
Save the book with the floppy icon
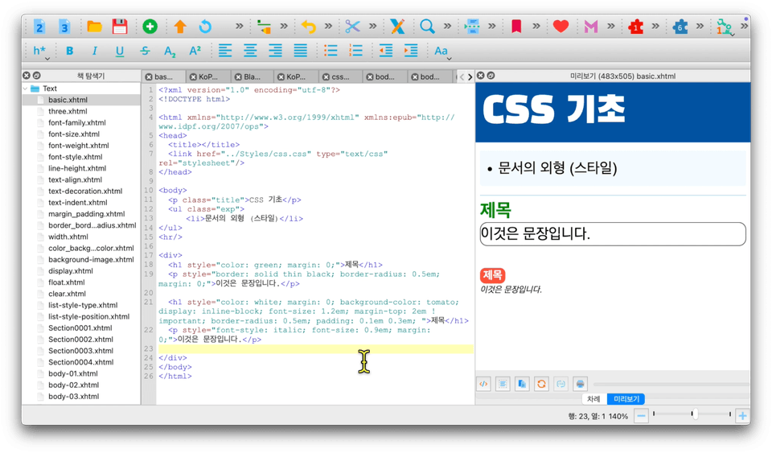click(x=120, y=26)
